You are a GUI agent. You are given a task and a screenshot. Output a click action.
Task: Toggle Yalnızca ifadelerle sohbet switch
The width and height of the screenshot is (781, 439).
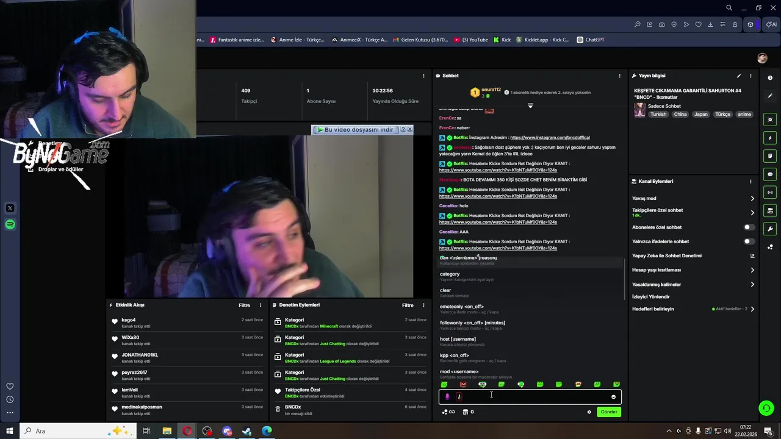[749, 241]
